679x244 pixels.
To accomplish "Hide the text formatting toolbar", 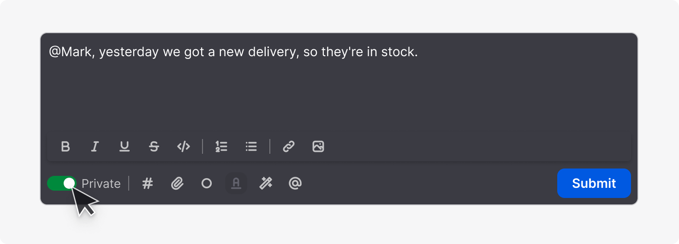I will pyautogui.click(x=236, y=184).
